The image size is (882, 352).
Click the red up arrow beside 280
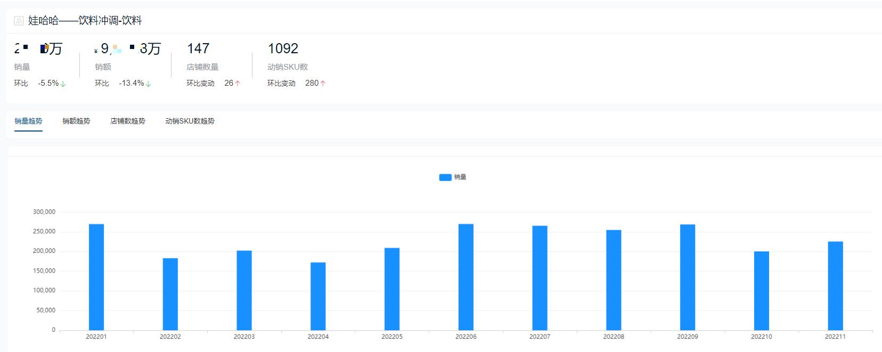tap(323, 84)
